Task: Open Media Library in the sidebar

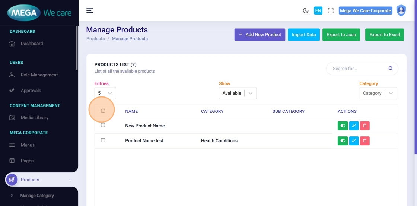Action: click(x=34, y=118)
